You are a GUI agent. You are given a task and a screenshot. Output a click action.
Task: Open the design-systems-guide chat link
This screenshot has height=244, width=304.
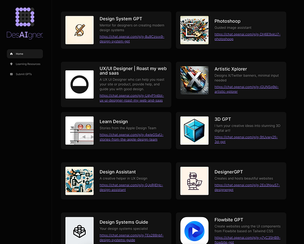pyautogui.click(x=132, y=237)
